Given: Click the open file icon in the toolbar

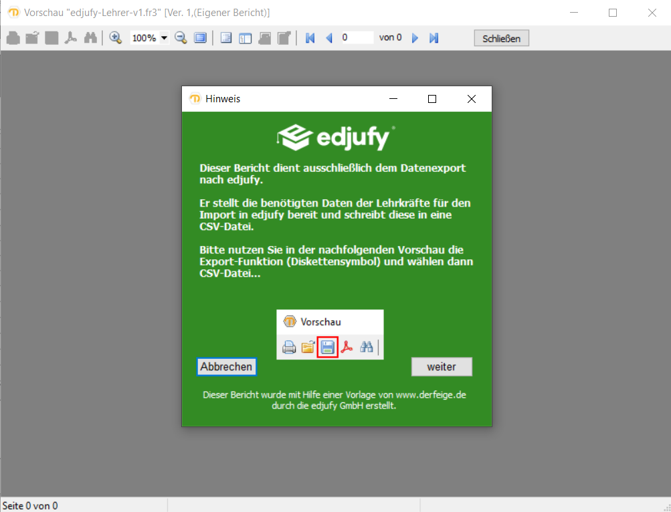Looking at the screenshot, I should click(x=32, y=38).
